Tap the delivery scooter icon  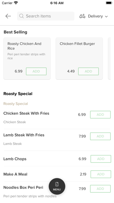pos(82,16)
